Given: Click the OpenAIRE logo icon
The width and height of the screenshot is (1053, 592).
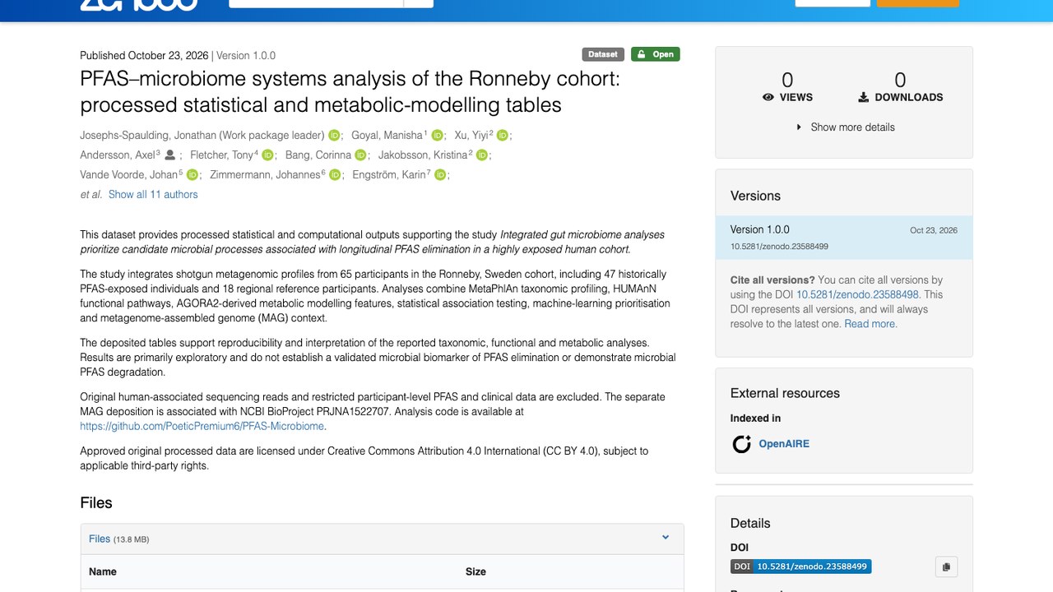Looking at the screenshot, I should 742,444.
